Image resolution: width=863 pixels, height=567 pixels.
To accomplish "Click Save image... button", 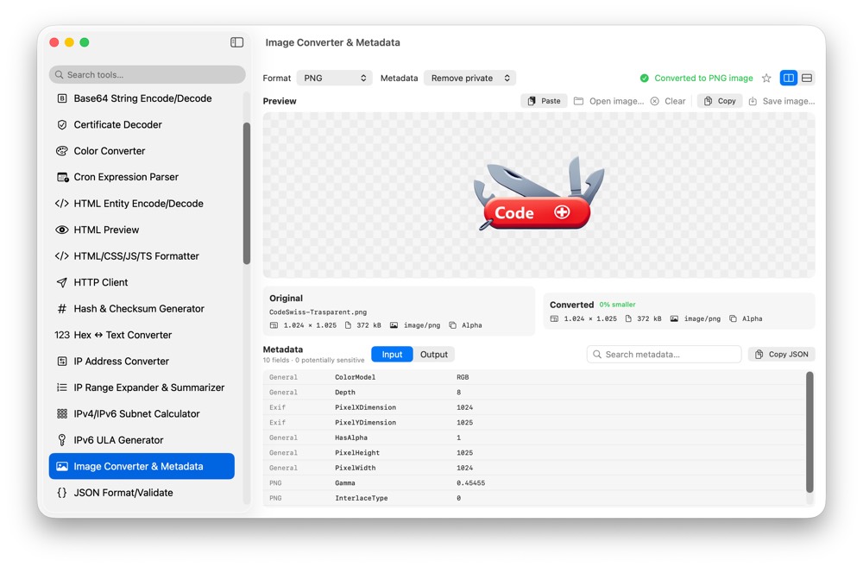I will click(x=782, y=101).
